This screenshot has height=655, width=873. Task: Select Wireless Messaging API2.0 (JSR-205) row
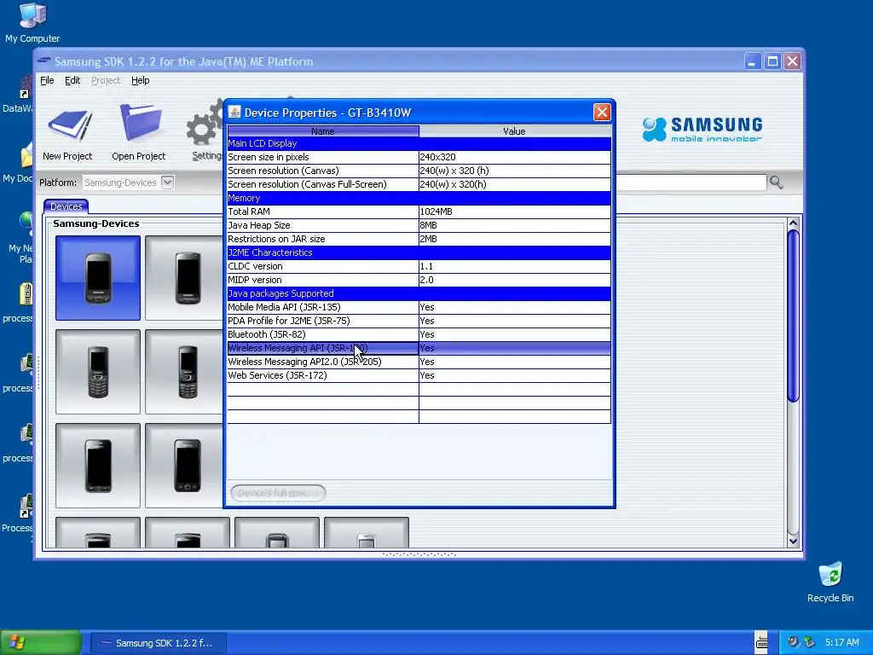click(419, 362)
